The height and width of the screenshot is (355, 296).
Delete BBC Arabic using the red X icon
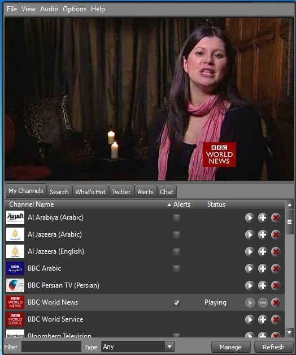(276, 269)
